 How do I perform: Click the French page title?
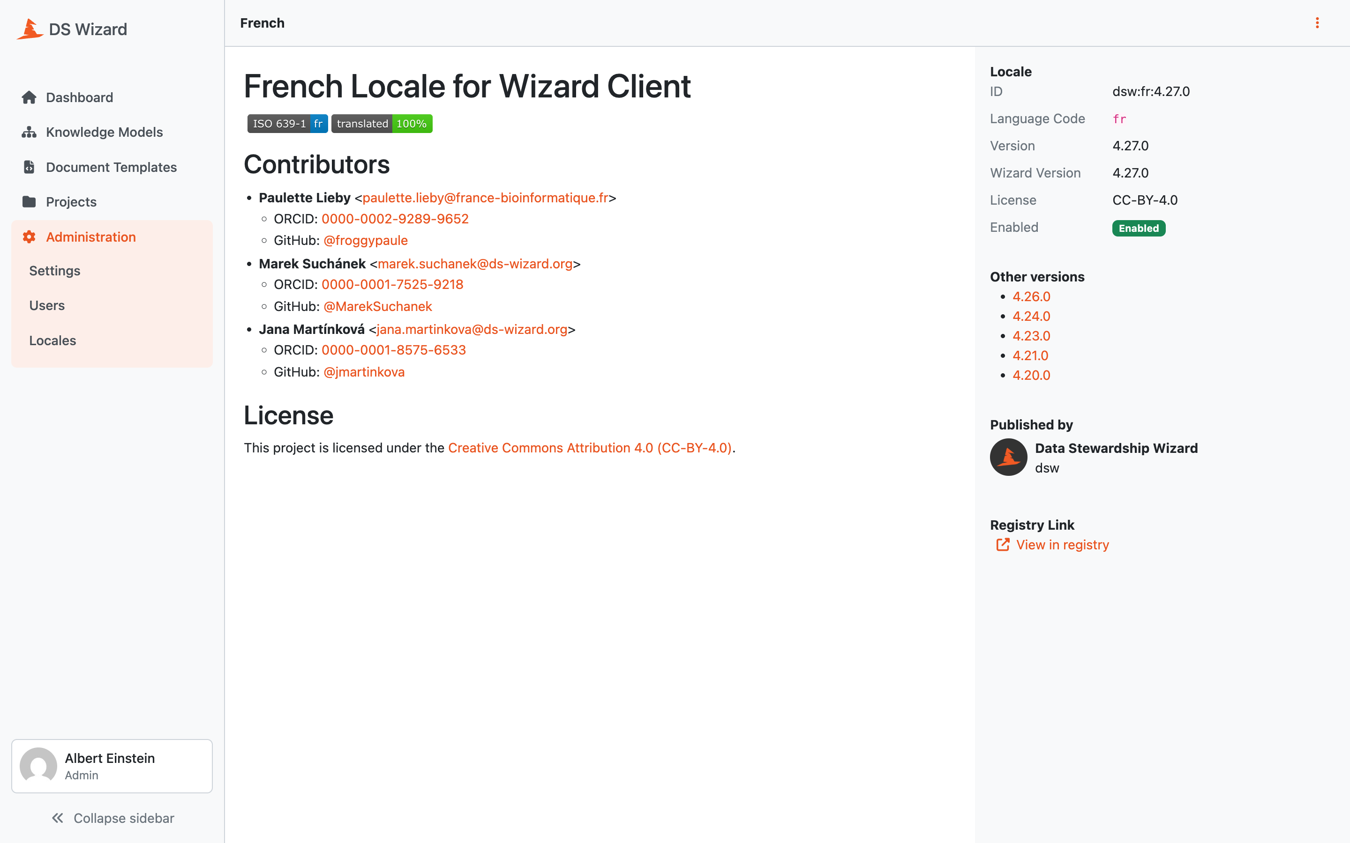click(262, 23)
